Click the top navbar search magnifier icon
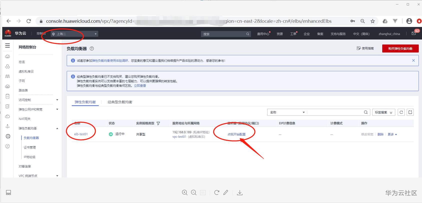The width and height of the screenshot is (422, 203). click(247, 34)
